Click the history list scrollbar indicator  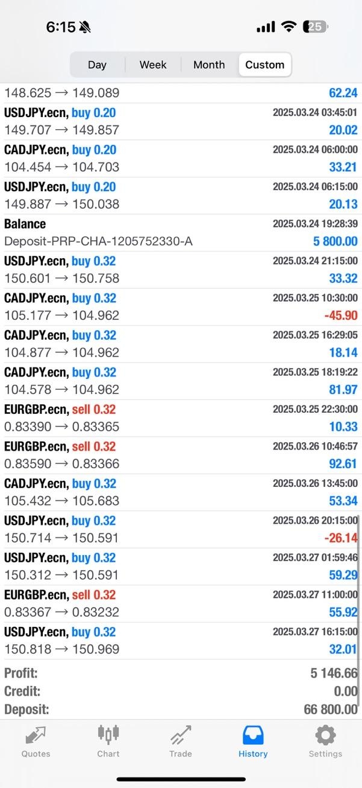(x=359, y=585)
